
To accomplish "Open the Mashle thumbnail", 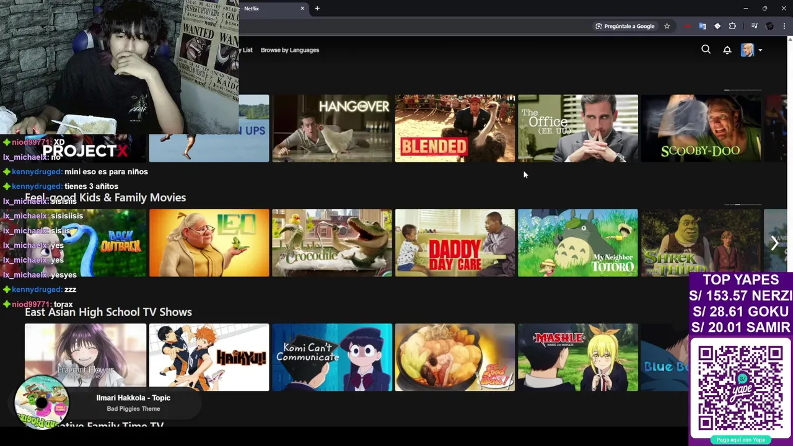I will 577,357.
